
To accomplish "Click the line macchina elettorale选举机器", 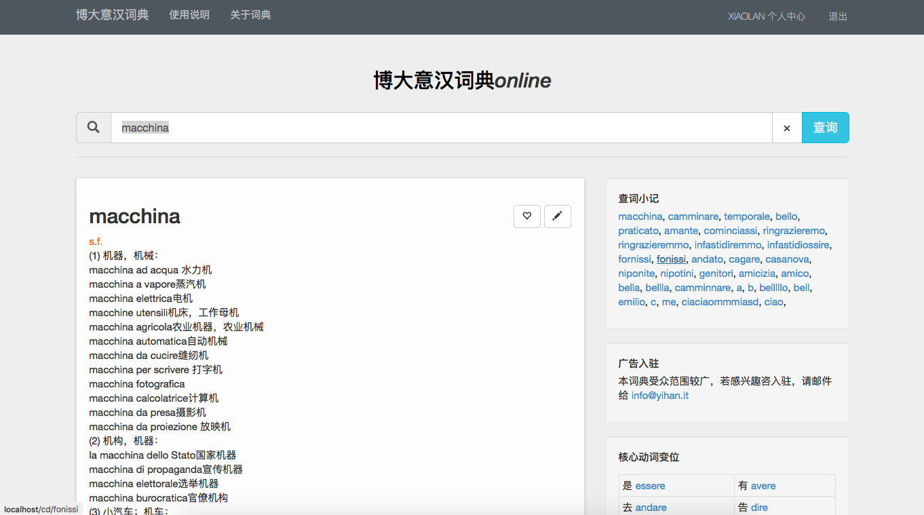I will pos(154,484).
